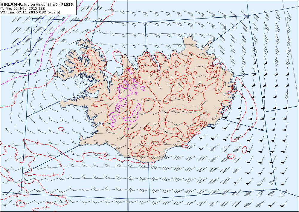Click the blue '-2' contour label

7,65
